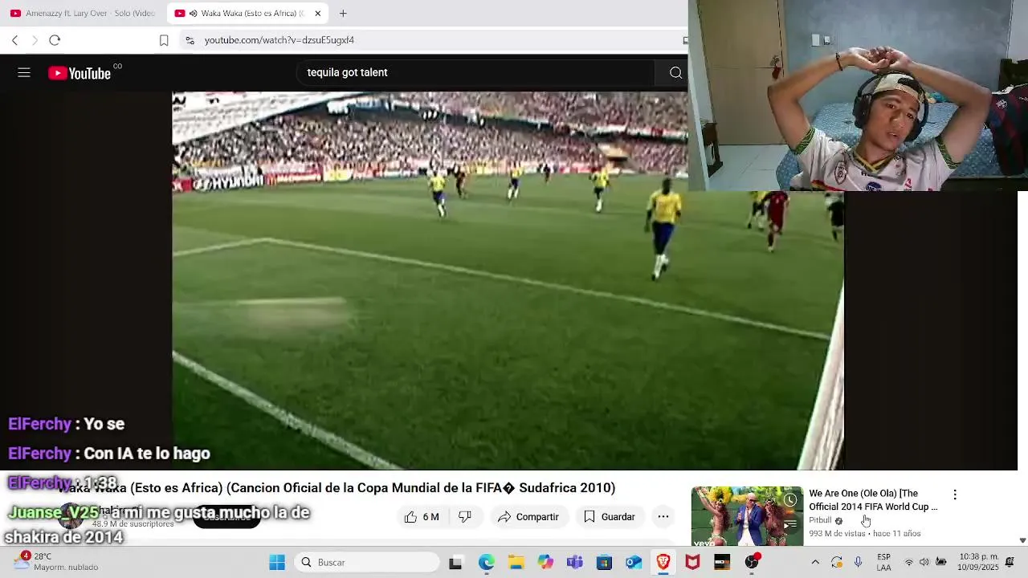Close the Waka Waka browser tab
Viewport: 1028px width, 578px height.
(317, 13)
